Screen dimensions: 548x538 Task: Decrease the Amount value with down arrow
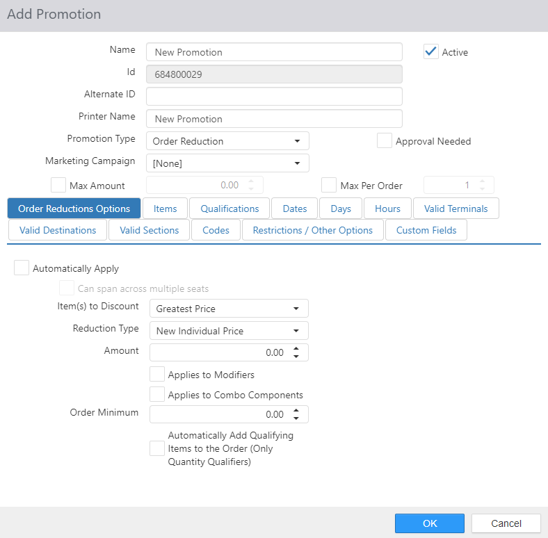point(296,357)
